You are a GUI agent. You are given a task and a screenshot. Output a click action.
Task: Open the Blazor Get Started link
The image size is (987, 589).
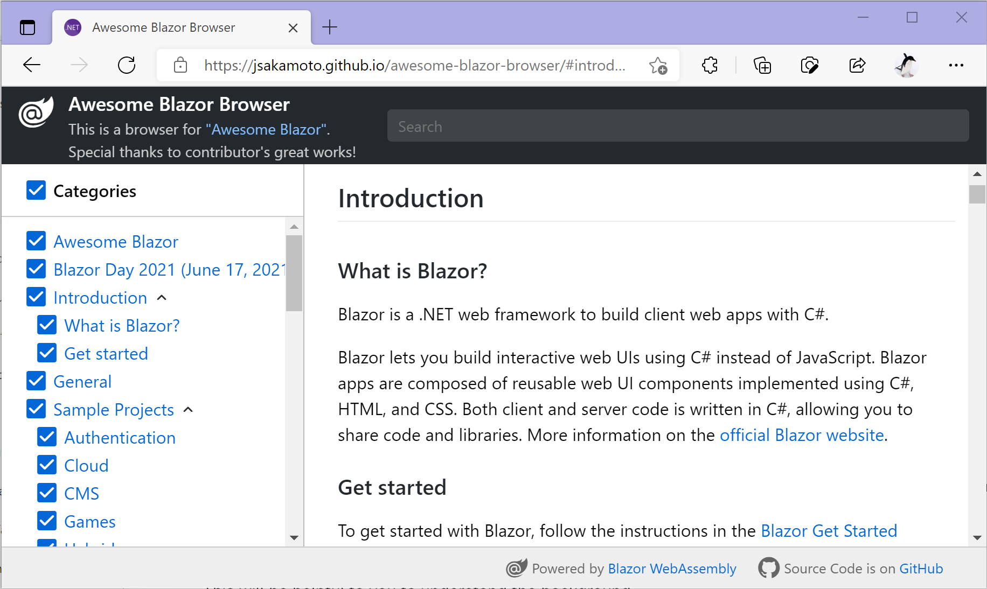829,530
